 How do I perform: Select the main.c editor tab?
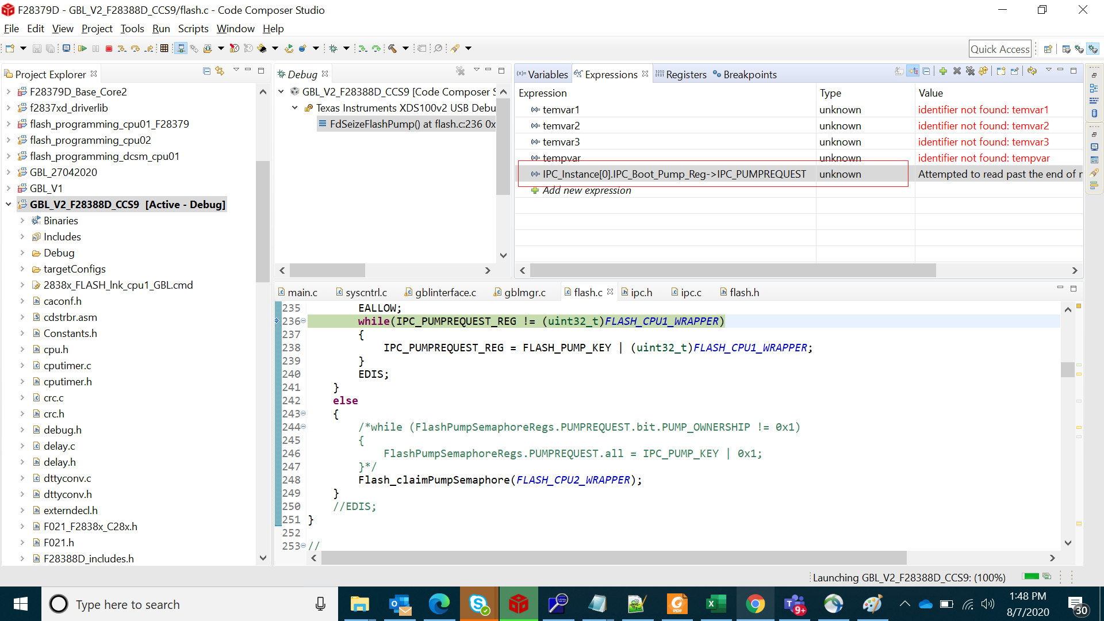point(302,293)
